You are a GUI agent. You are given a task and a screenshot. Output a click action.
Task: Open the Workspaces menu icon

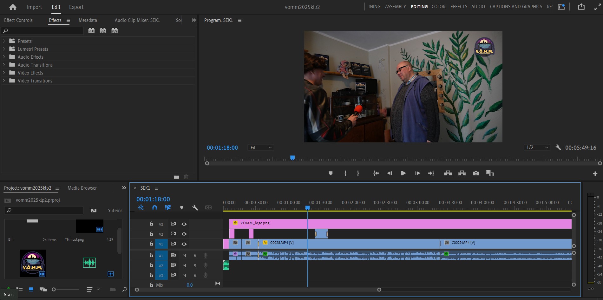point(561,7)
